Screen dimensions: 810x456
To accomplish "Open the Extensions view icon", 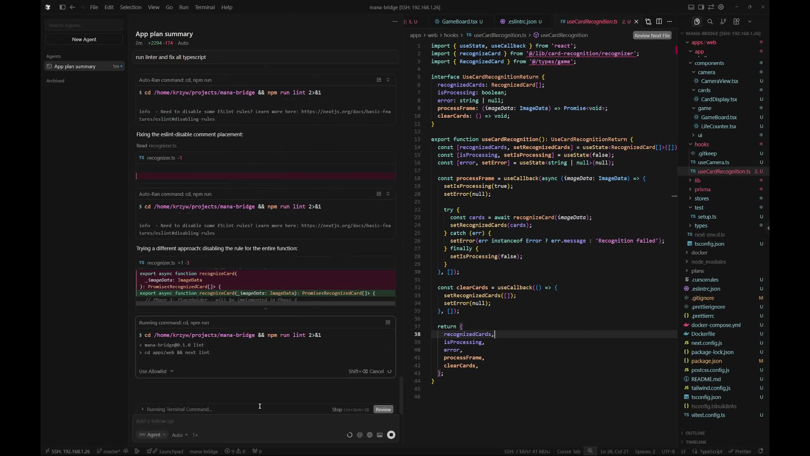I will (737, 22).
